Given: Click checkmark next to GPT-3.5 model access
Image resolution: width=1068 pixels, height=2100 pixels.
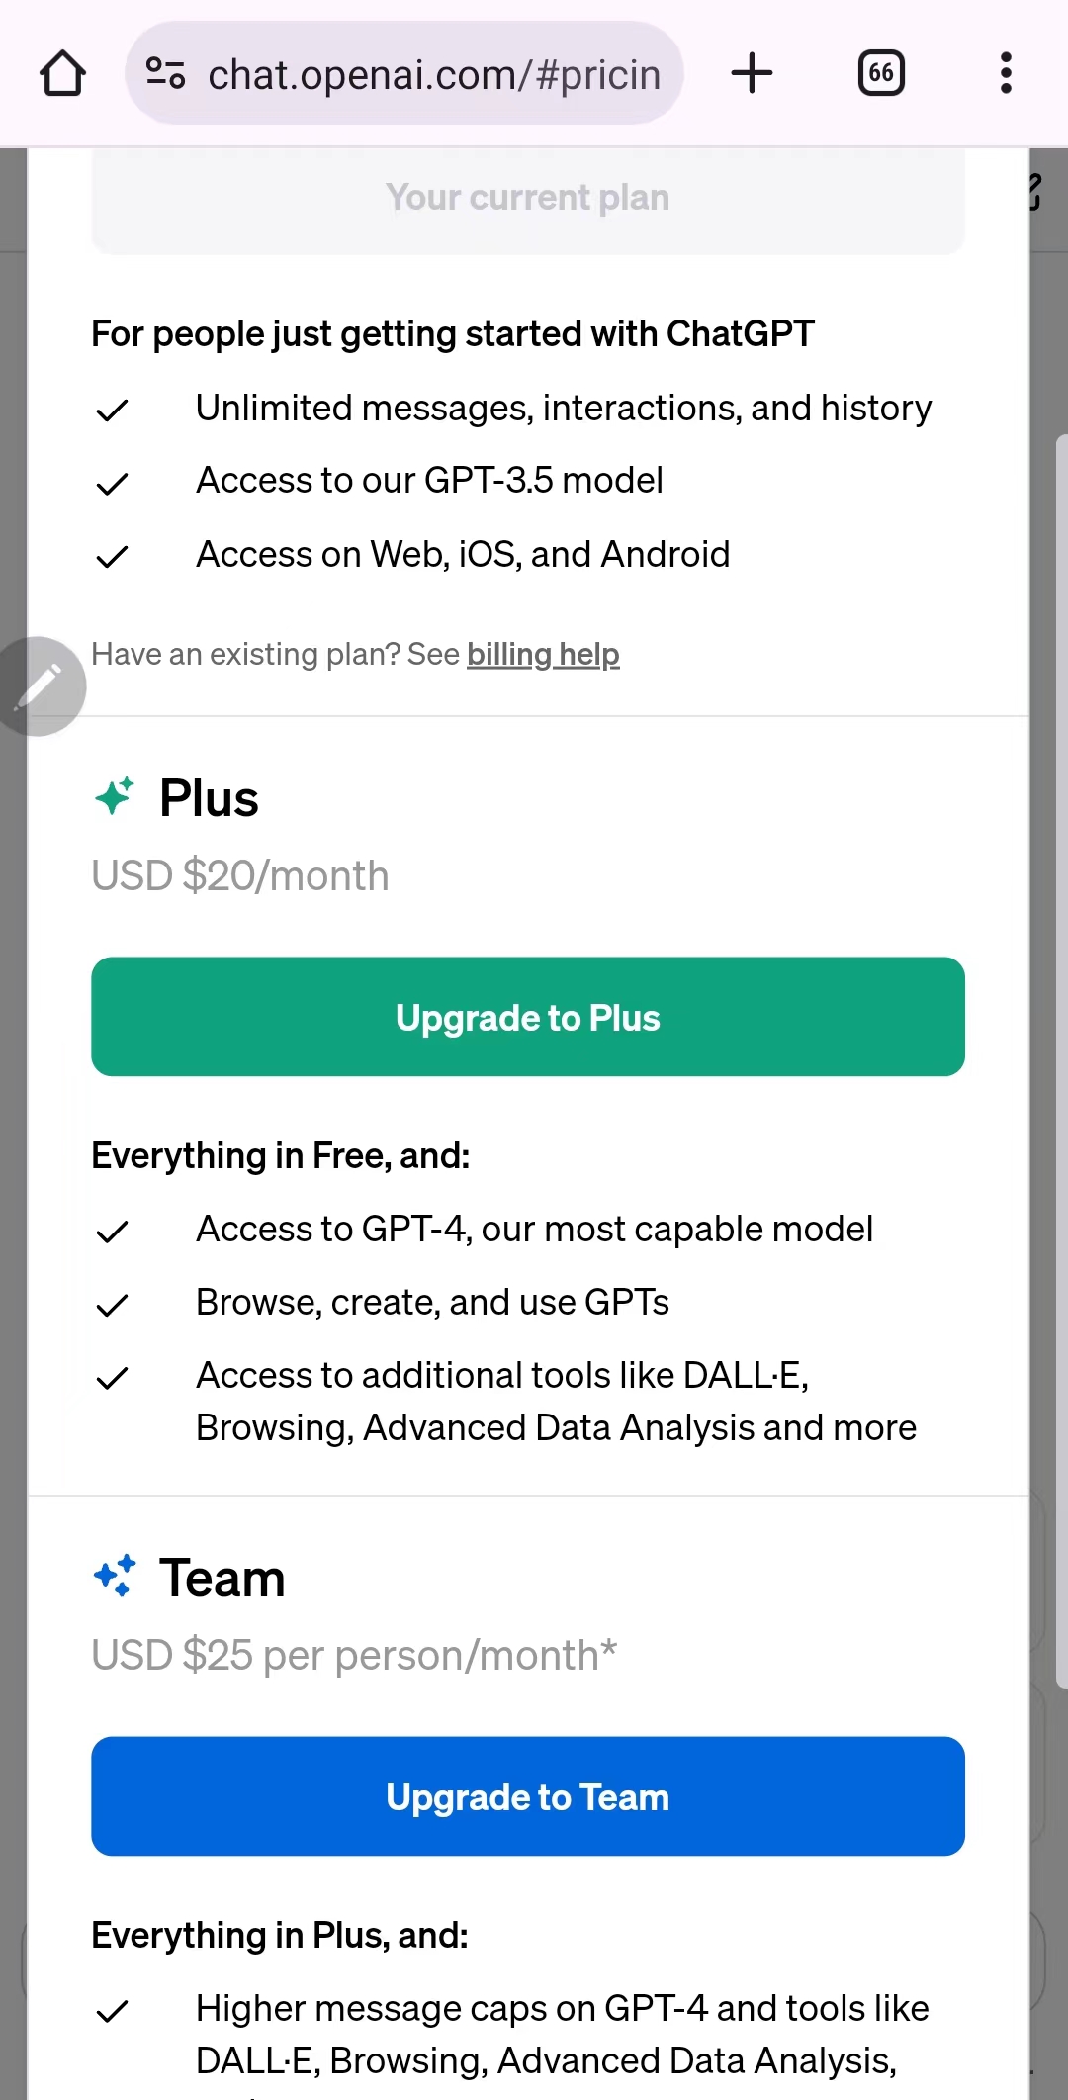Looking at the screenshot, I should point(112,484).
